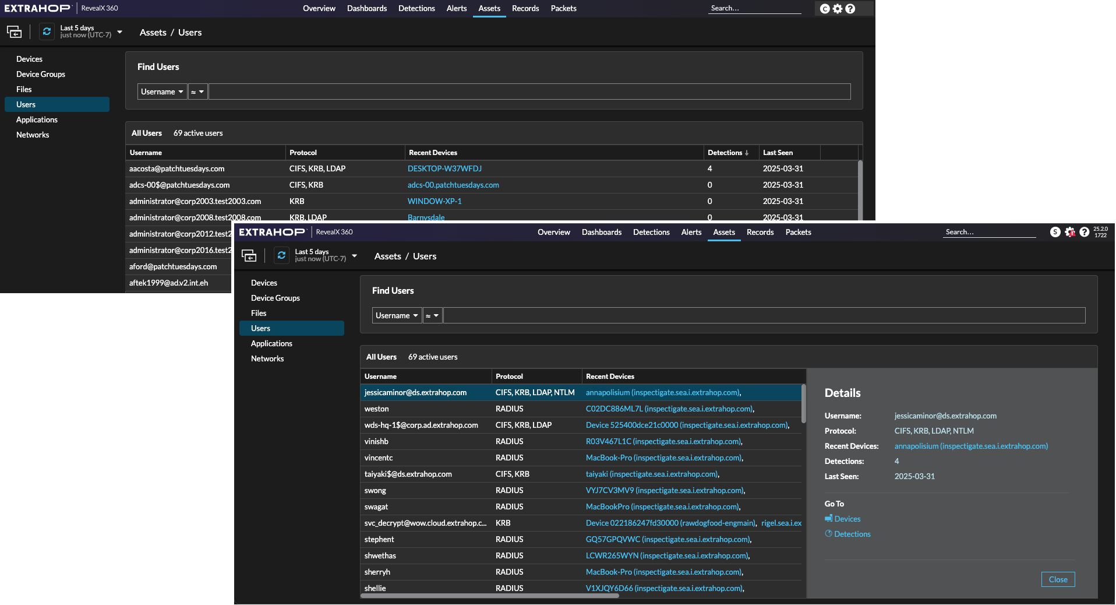Open Dashboards in the front window's top navigation
Viewport: 1116px width, 605px height.
[602, 232]
